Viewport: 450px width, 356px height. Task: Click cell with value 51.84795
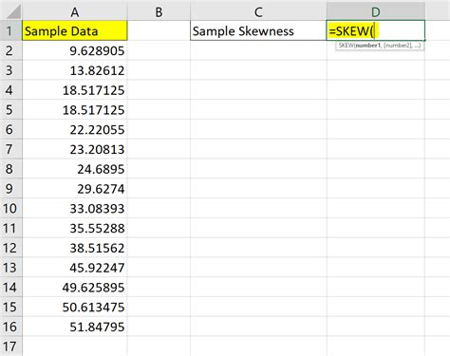pos(75,327)
